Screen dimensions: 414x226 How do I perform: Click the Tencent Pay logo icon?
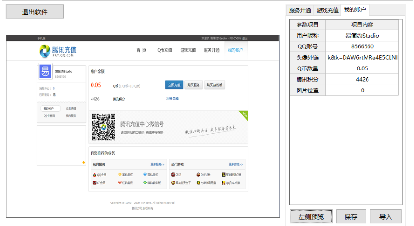(x=45, y=50)
